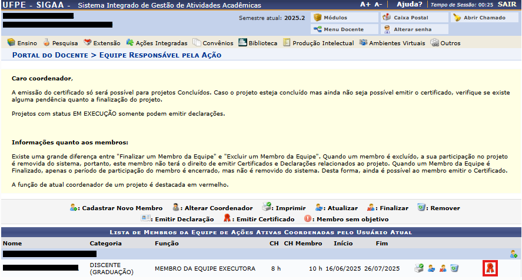This screenshot has width=522, height=280.
Task: Increase font size with A+
Action: pyautogui.click(x=365, y=4)
